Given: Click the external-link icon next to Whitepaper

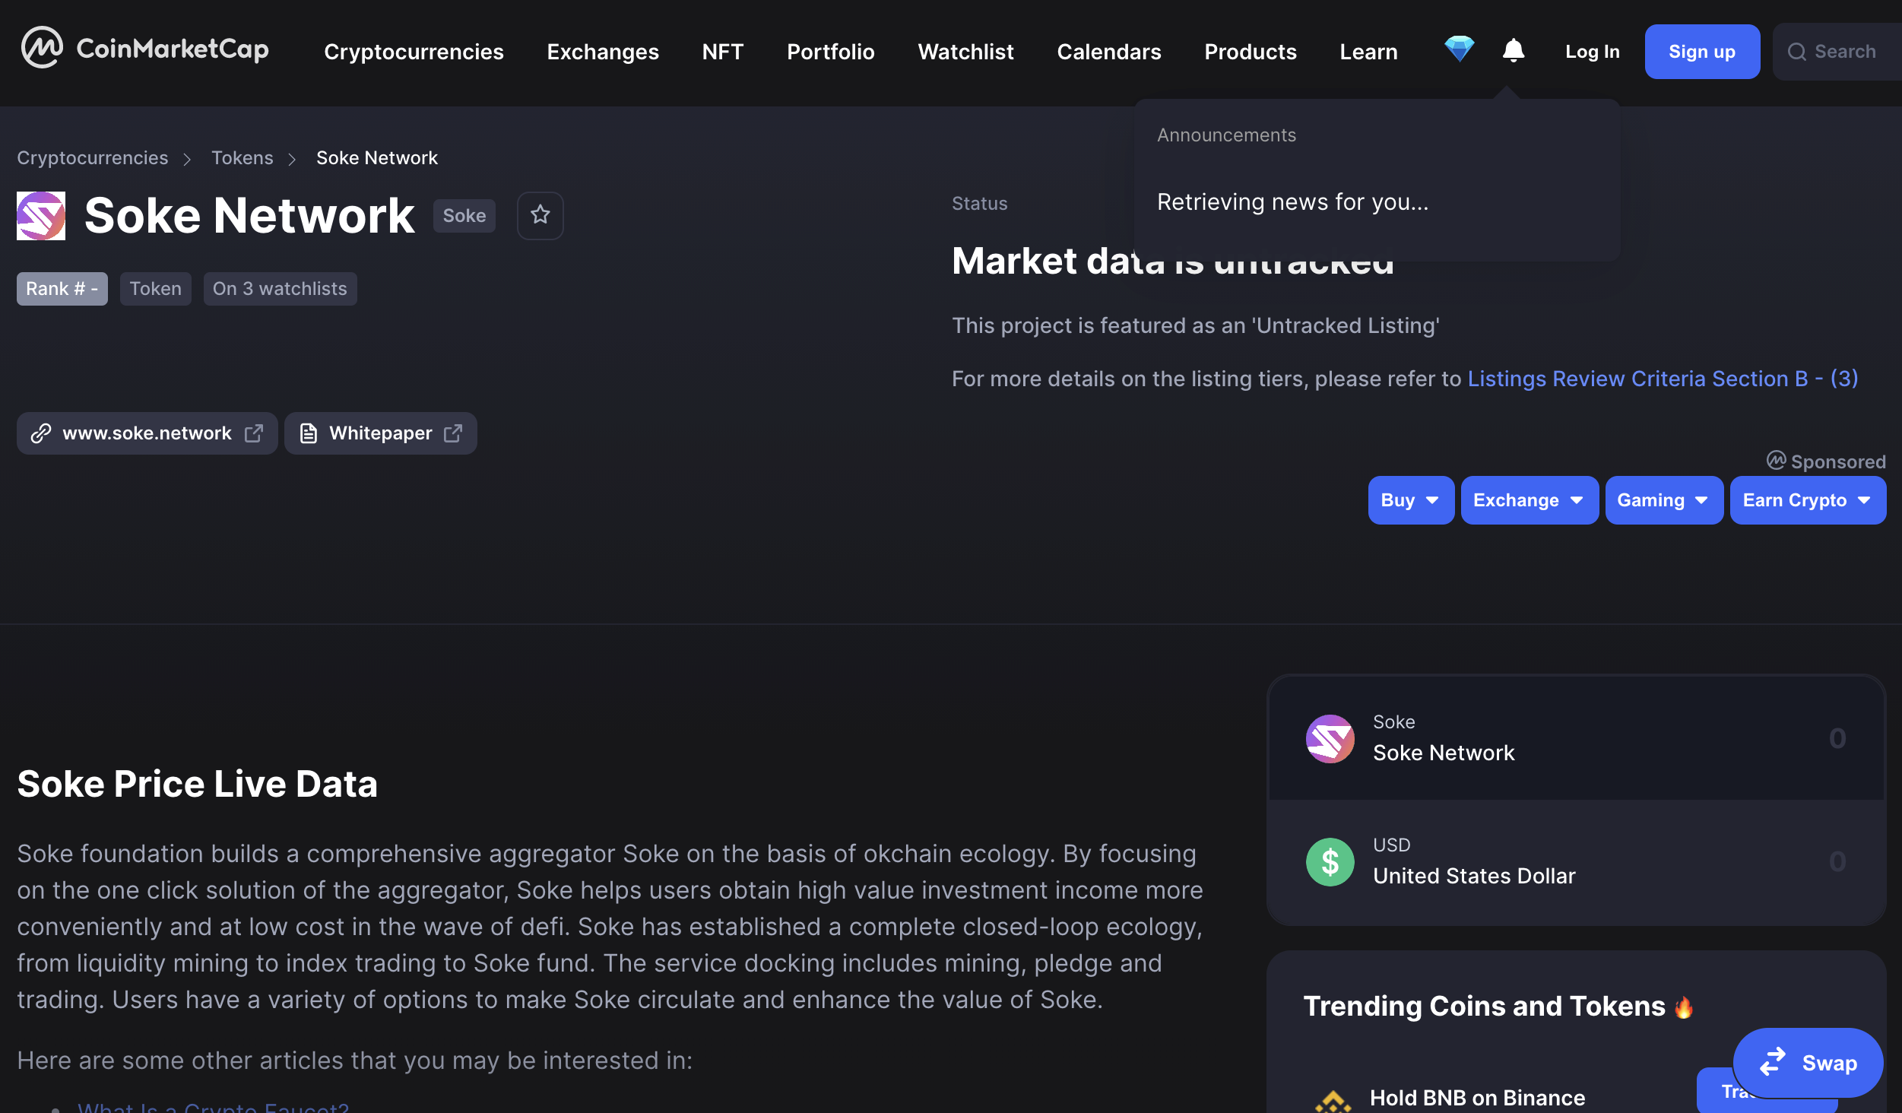Looking at the screenshot, I should [x=453, y=433].
